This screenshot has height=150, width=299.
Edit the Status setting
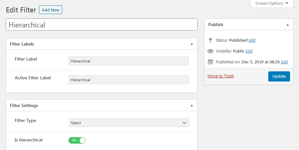[x=252, y=40]
